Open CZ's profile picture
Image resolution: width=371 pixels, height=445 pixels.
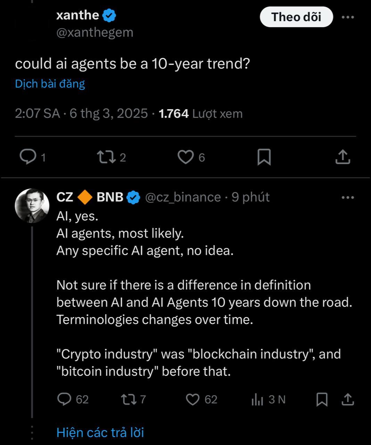click(32, 205)
